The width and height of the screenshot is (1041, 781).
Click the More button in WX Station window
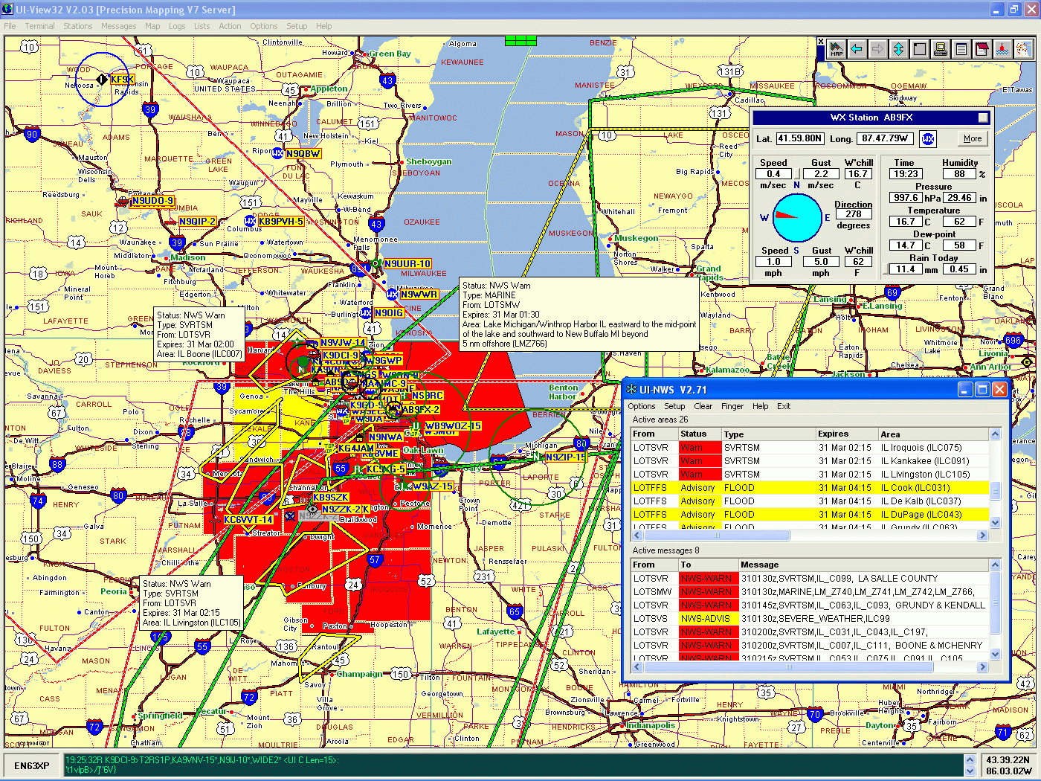point(972,138)
